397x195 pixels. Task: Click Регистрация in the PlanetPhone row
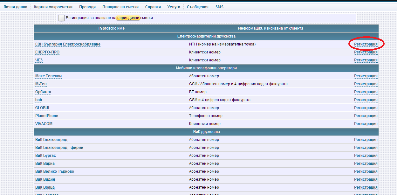(x=366, y=116)
